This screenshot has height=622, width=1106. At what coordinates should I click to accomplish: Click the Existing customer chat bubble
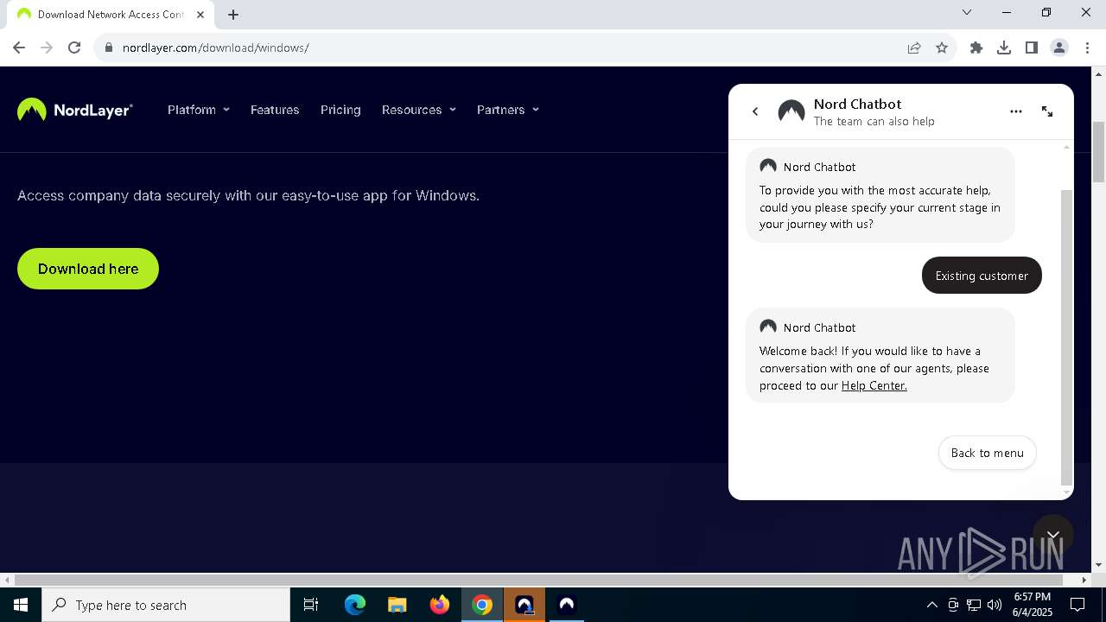click(x=982, y=276)
